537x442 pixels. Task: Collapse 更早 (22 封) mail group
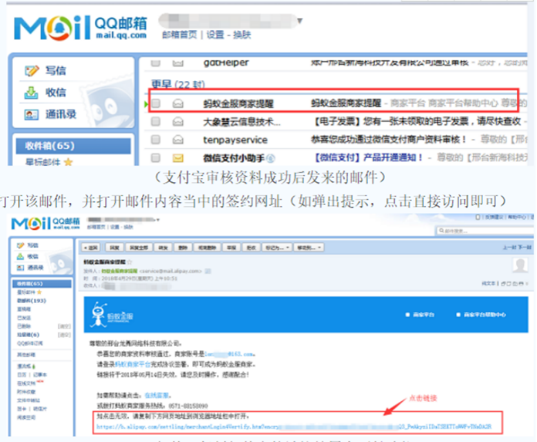tap(178, 84)
